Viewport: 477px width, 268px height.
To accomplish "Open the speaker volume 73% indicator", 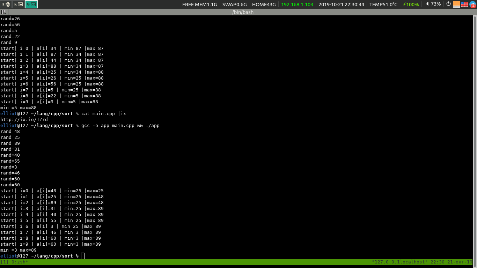I will [433, 4].
